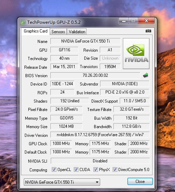This screenshot has width=175, height=192.
Task: Click the GPU Clock field 1000 MHz
Action: (x=61, y=143)
